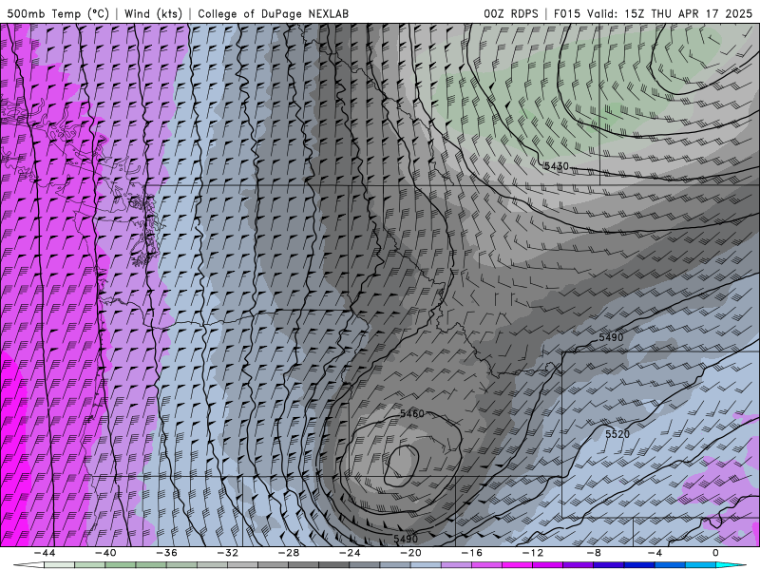Click the THU APR 17 2025 date text
The image size is (760, 570).
[701, 13]
